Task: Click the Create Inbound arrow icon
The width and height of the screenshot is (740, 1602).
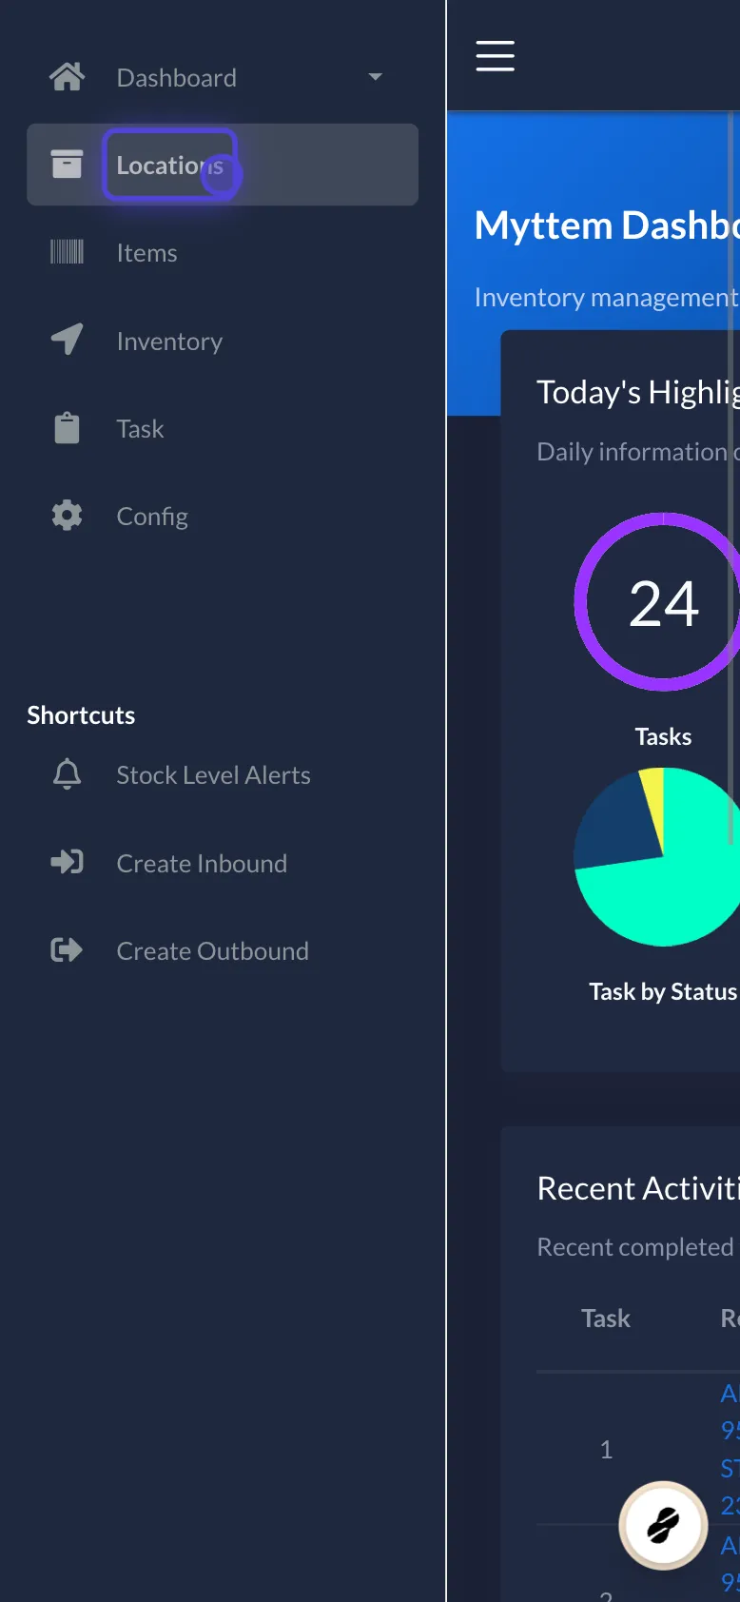Action: click(x=67, y=863)
